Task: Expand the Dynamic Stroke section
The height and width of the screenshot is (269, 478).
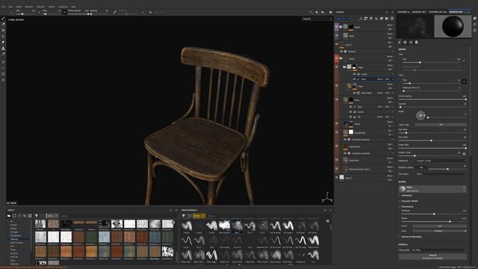Action: click(x=409, y=201)
